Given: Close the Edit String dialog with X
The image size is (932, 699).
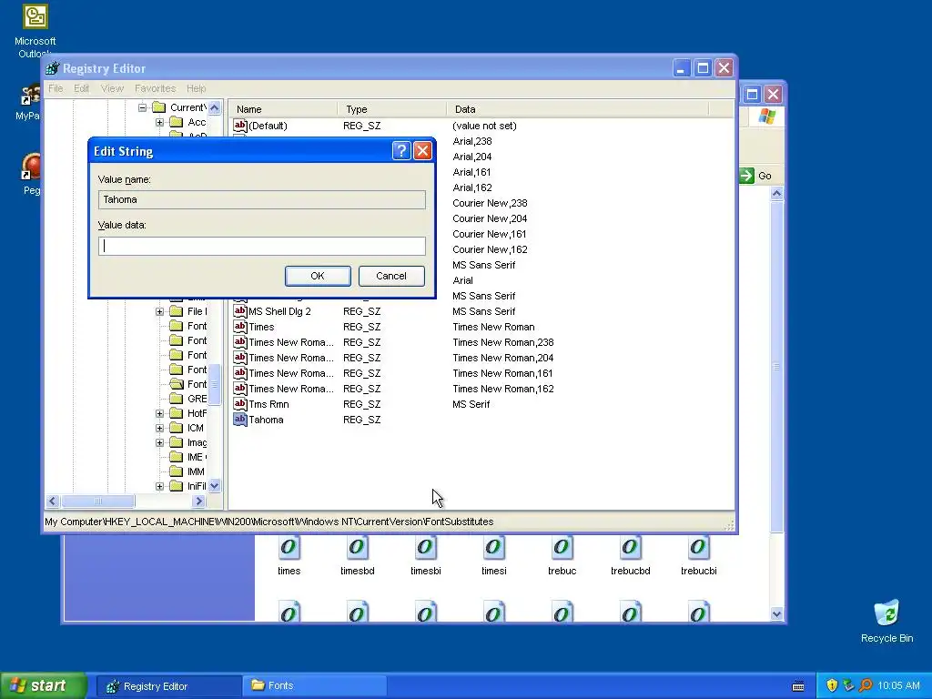Looking at the screenshot, I should point(422,151).
